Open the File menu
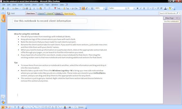This screenshot has width=182, height=109. [4, 5]
